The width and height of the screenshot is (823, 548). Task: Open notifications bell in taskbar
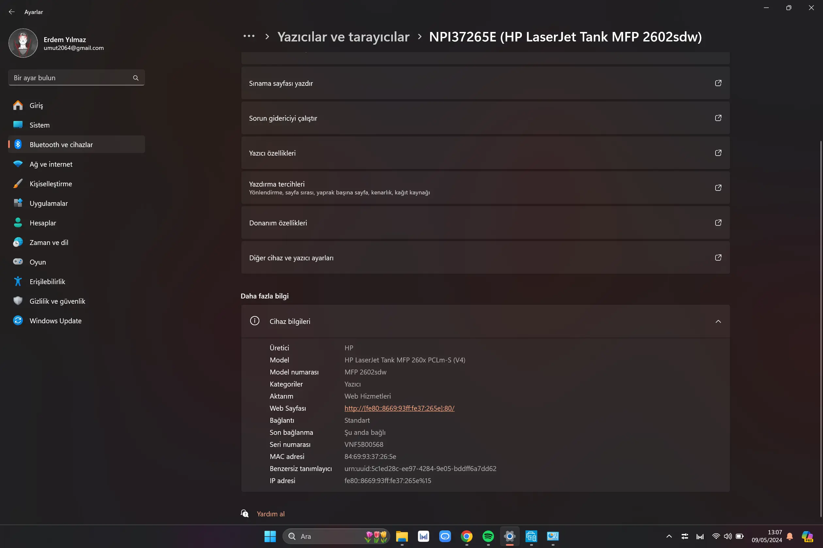point(790,537)
